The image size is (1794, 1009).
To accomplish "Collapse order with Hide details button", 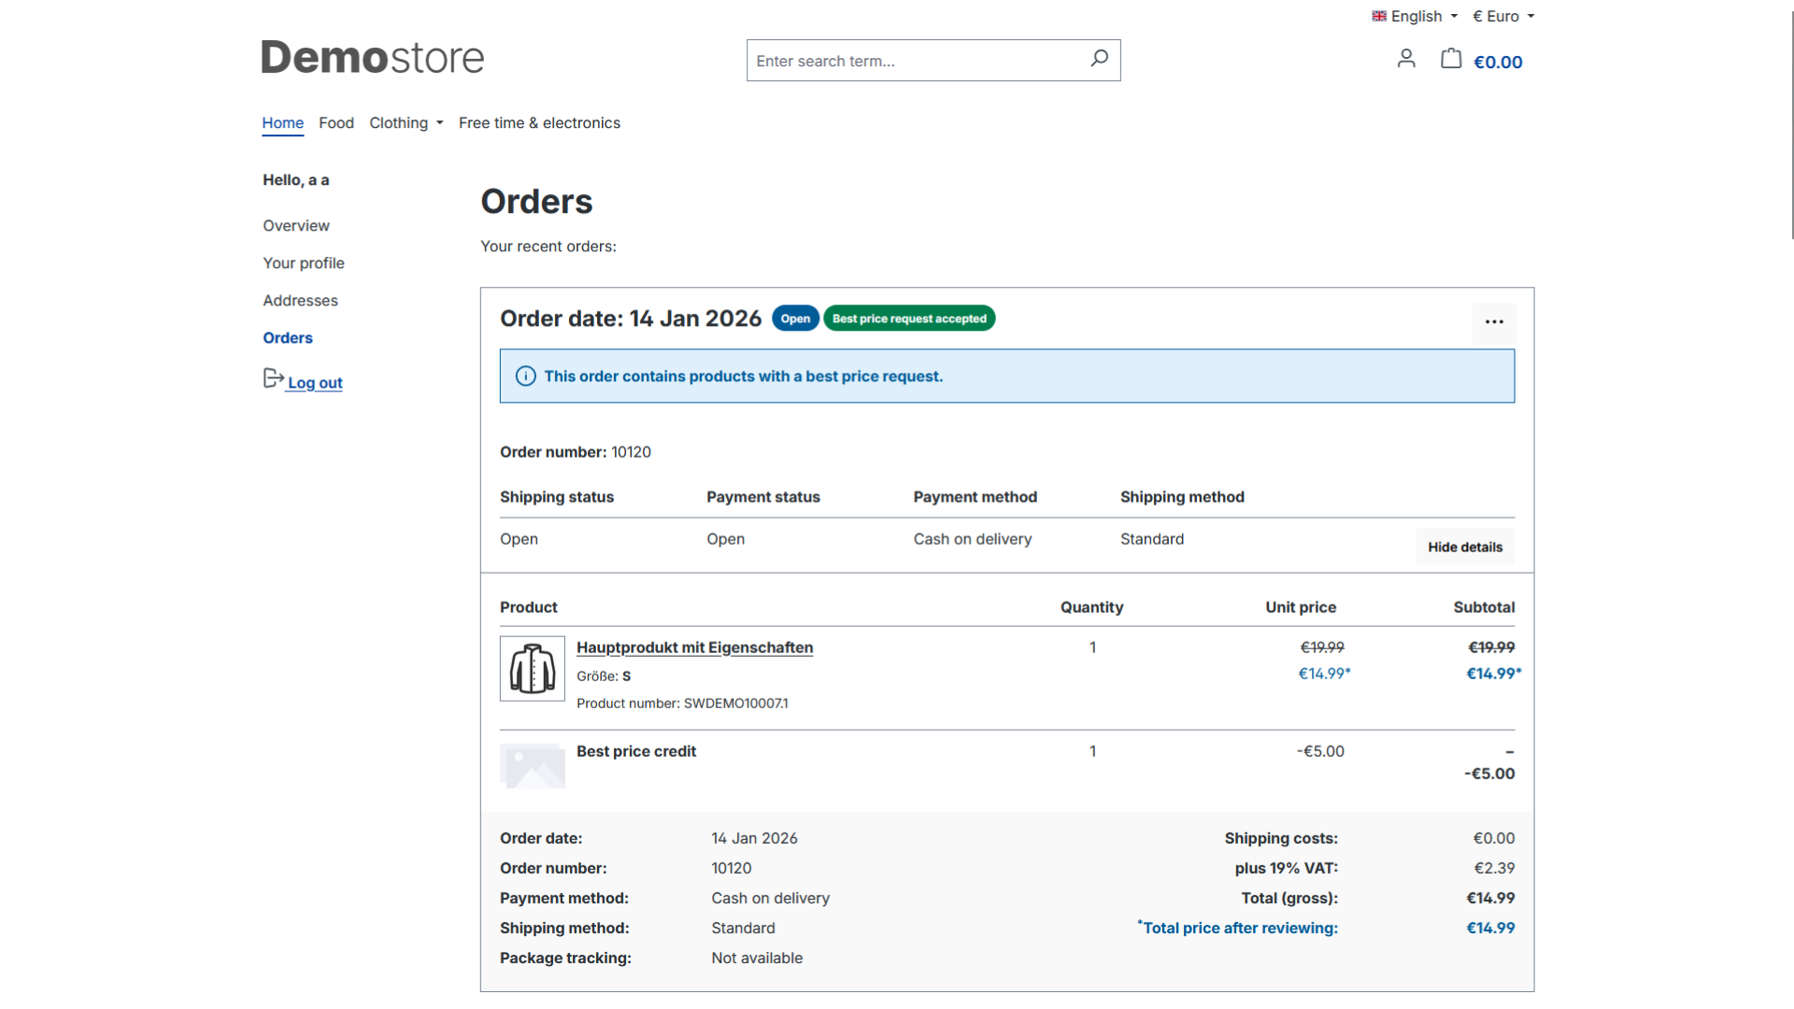I will click(1465, 547).
